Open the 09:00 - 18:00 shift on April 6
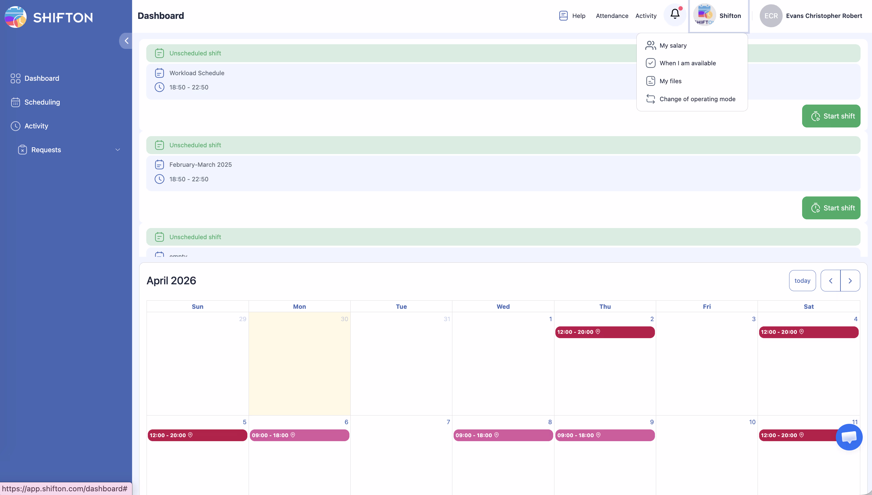Viewport: 872px width, 495px height. (299, 435)
